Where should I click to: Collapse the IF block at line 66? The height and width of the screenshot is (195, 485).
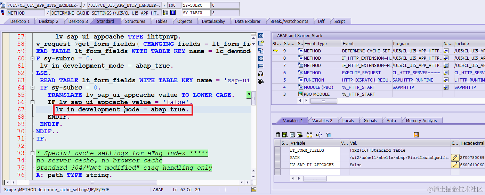pos(33,102)
